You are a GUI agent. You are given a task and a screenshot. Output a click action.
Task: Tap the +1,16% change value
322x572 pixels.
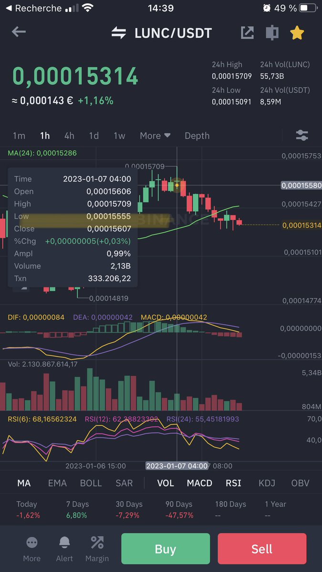click(x=95, y=101)
